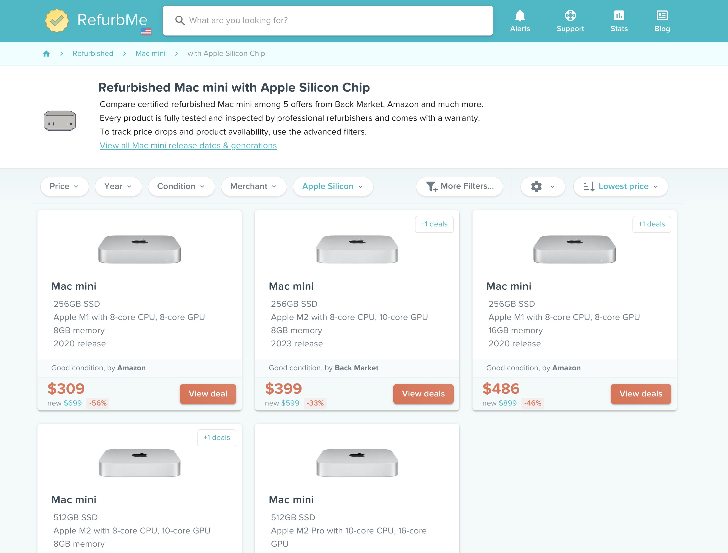
Task: Expand the Condition filter
Action: coord(181,186)
